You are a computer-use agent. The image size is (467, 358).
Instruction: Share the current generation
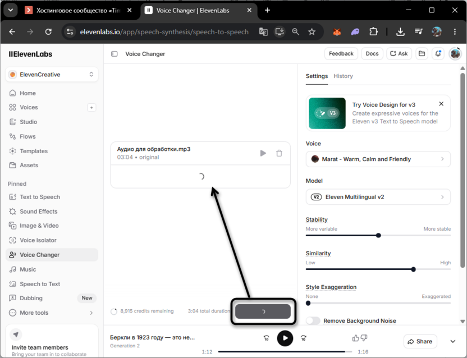420,341
